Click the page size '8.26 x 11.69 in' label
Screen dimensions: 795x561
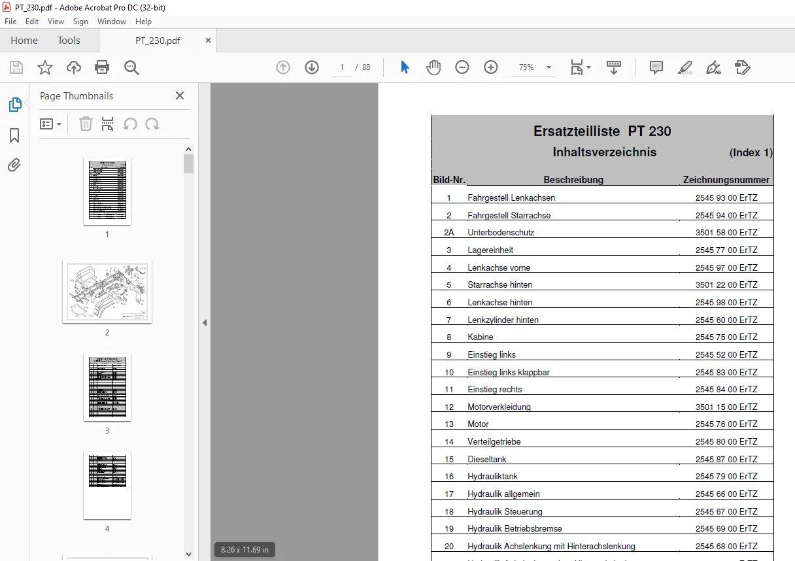click(245, 550)
